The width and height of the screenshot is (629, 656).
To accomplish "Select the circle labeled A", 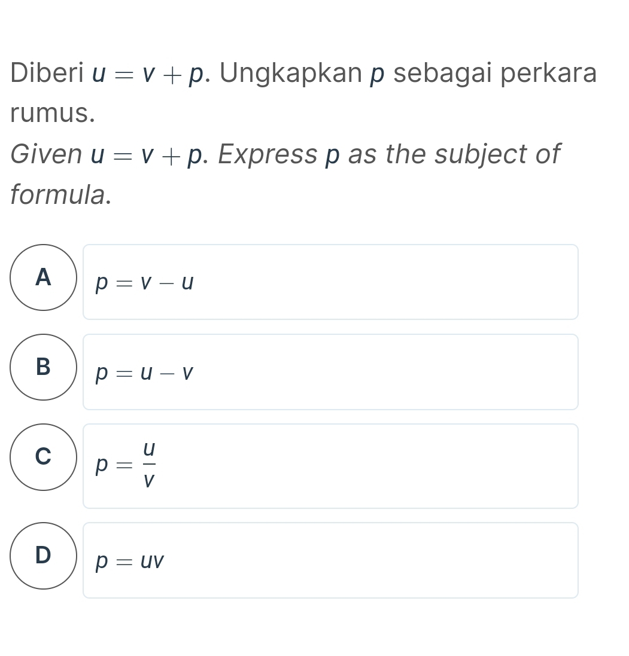I will (42, 277).
